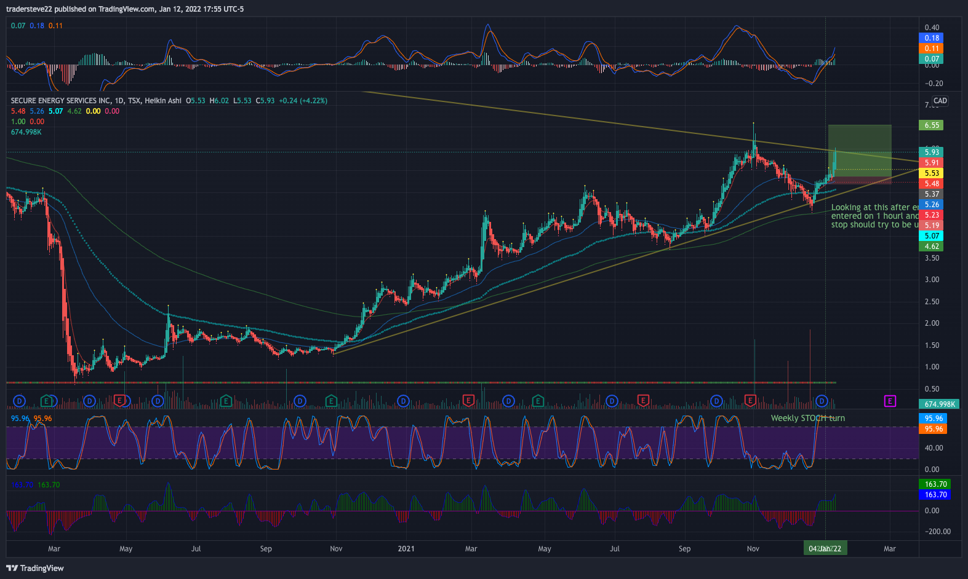Click the TradingView logo at bottom left
This screenshot has width=968, height=579.
pos(35,568)
